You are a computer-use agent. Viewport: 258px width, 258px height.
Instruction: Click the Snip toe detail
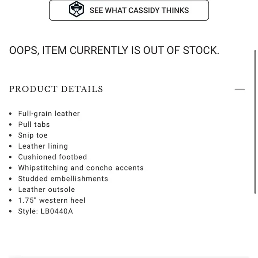click(33, 135)
